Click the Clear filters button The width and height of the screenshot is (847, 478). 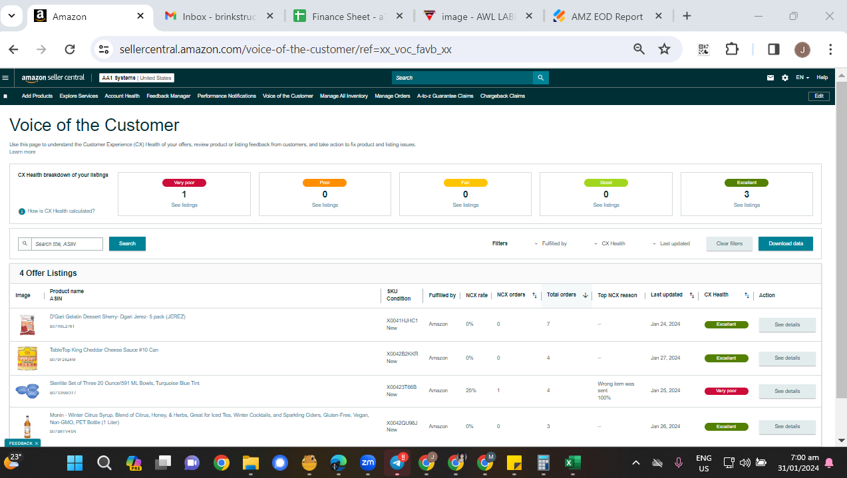click(x=729, y=244)
